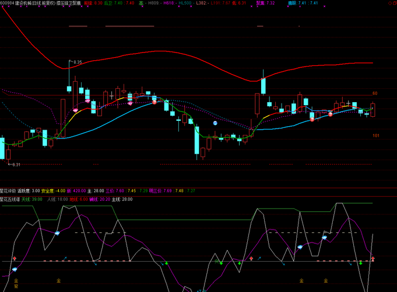Click the 101 label on right edge
This screenshot has height=292, width=397.
point(376,135)
